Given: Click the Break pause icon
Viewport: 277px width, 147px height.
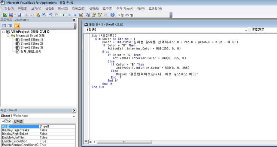Looking at the screenshot, I should click(x=69, y=15).
